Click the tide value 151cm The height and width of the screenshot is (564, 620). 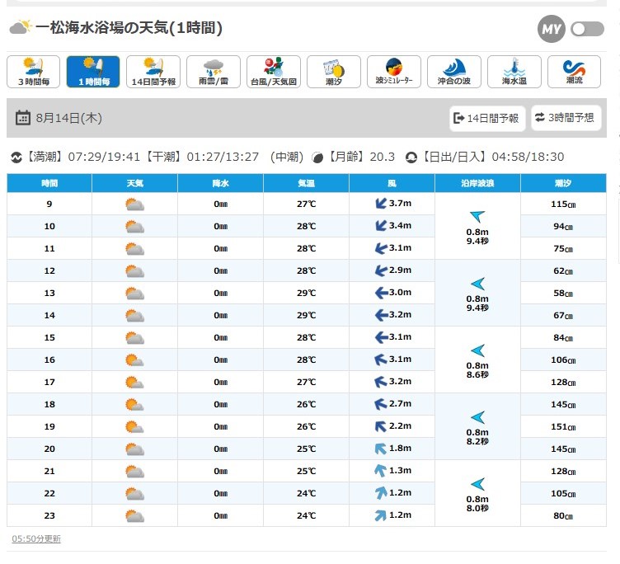click(563, 427)
